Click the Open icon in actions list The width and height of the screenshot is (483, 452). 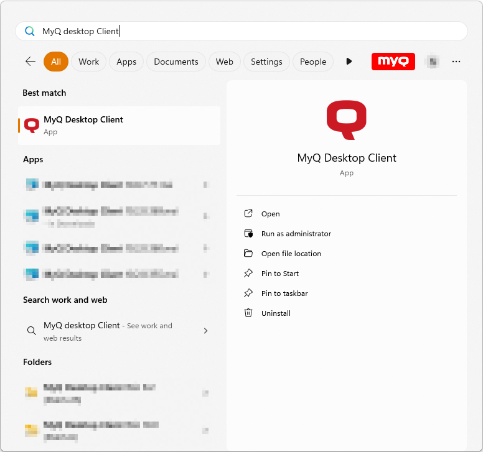[x=248, y=213]
